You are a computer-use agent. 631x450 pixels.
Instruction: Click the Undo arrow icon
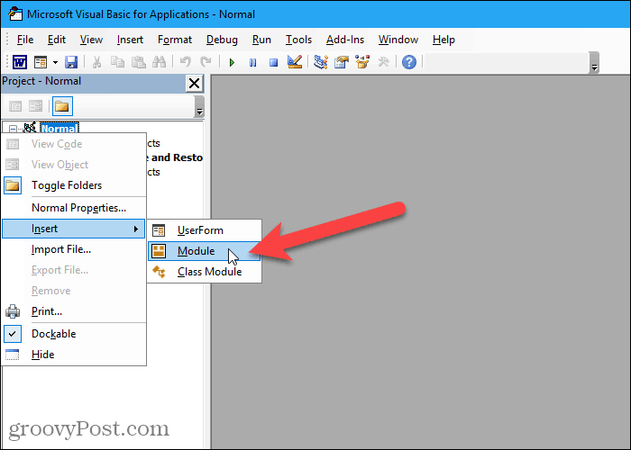pos(185,62)
